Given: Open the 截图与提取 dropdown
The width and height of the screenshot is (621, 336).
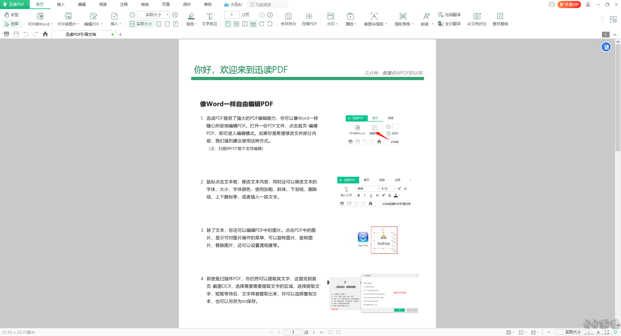Looking at the screenshot, I should [x=386, y=24].
